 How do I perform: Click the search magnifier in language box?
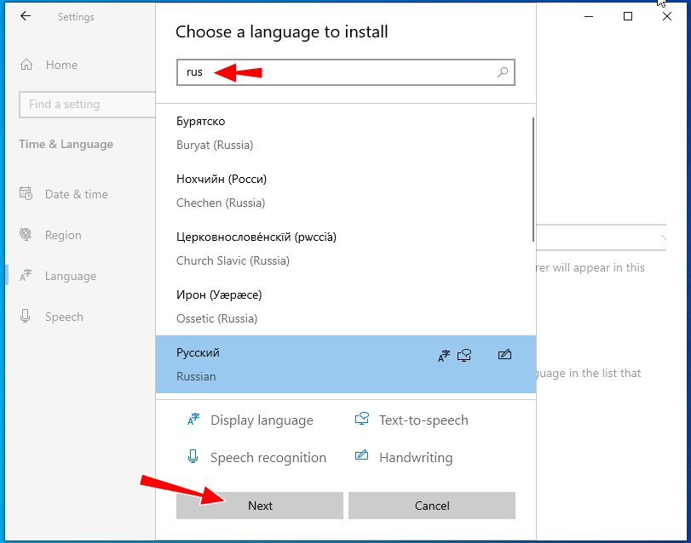pos(503,72)
